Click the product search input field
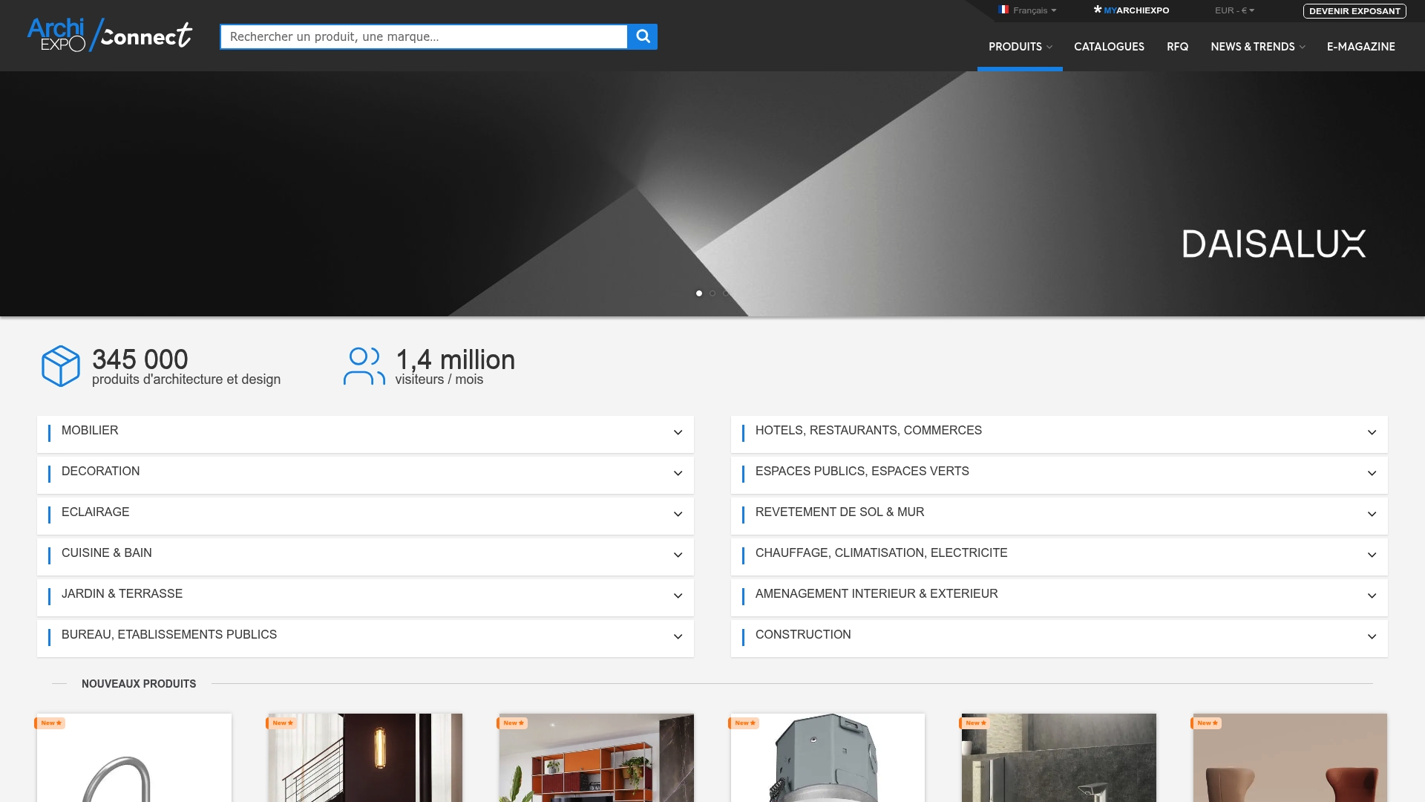 click(x=424, y=36)
